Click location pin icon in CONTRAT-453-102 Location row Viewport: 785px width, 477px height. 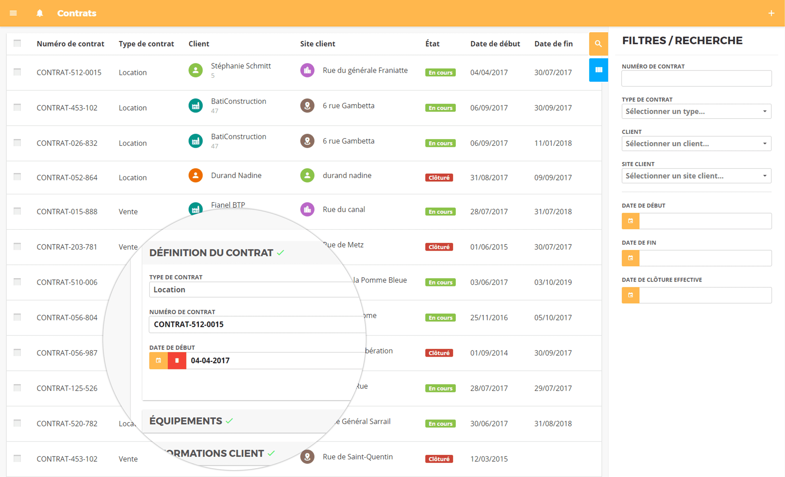pos(307,105)
